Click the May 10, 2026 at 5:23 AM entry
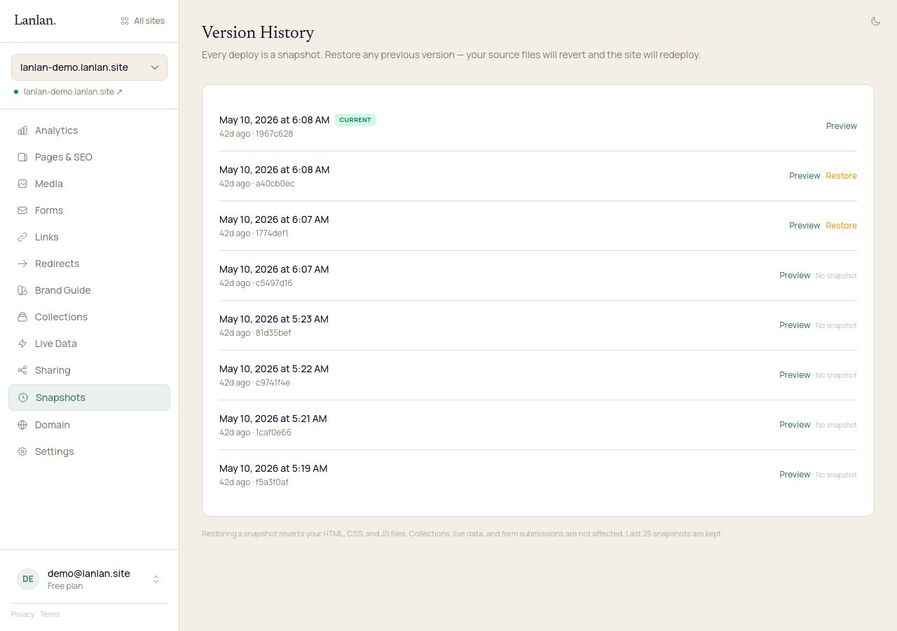897x631 pixels. point(274,319)
